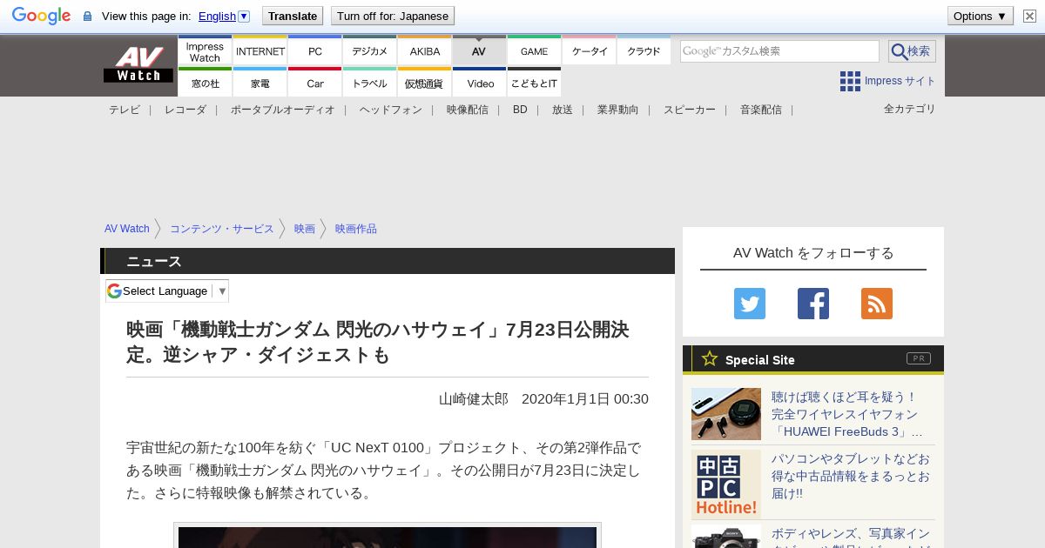Open the English language dropdown
Image resolution: width=1045 pixels, height=548 pixels.
coord(224,16)
